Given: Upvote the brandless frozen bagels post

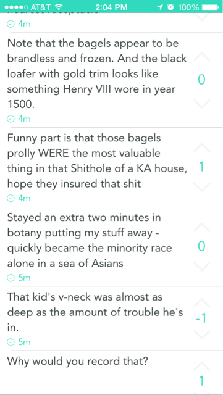Looking at the screenshot, I should (x=201, y=57).
